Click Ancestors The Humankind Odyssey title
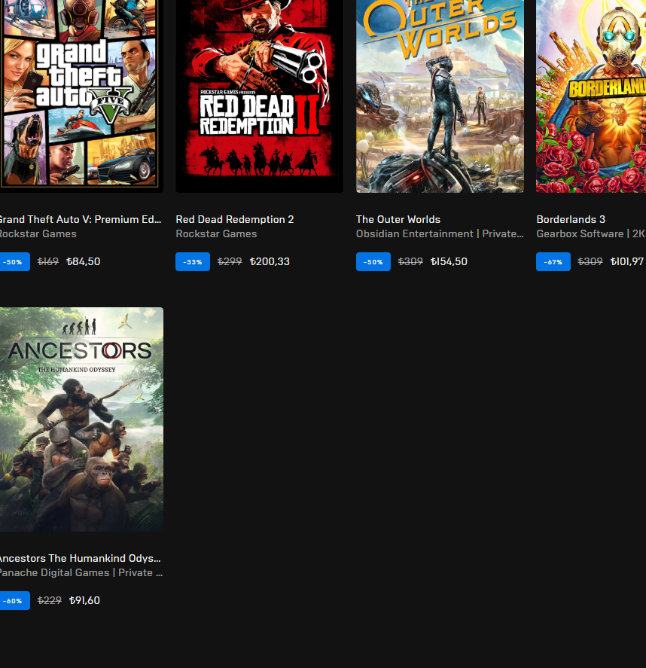Screen dimensions: 646x668 click(80, 559)
